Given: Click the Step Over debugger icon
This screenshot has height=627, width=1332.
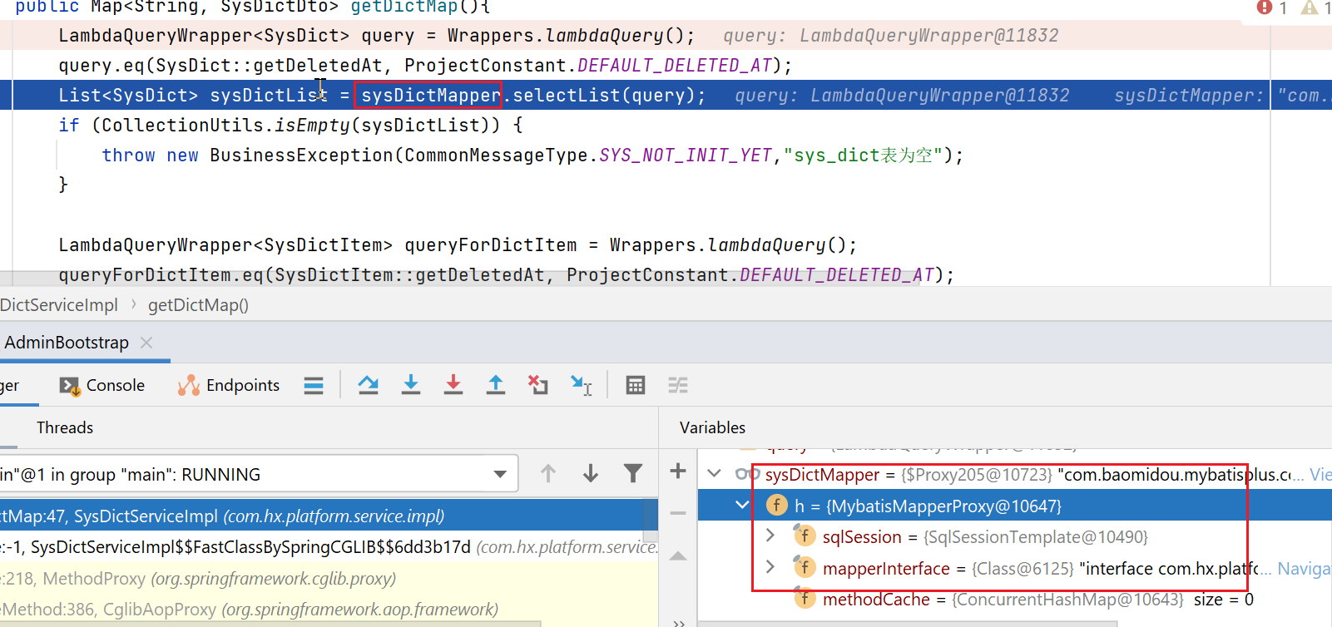Looking at the screenshot, I should [368, 385].
